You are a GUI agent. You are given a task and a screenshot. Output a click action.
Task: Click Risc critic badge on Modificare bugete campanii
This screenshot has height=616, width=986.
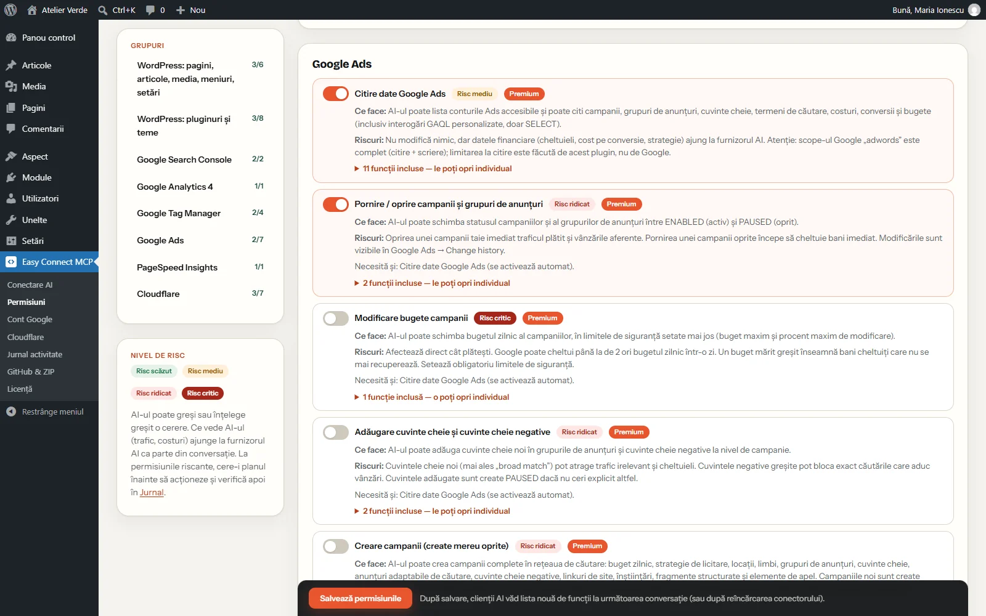pyautogui.click(x=495, y=318)
